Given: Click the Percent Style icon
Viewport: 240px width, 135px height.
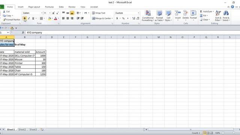Looking at the screenshot, I should point(123,18).
